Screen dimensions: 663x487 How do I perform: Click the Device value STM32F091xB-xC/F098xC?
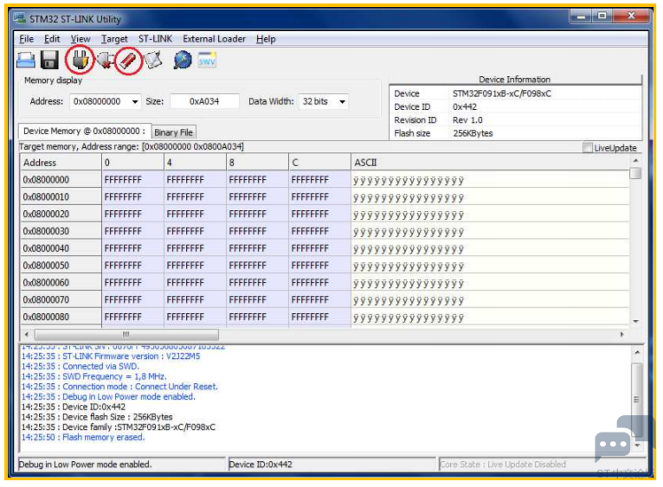tap(501, 93)
